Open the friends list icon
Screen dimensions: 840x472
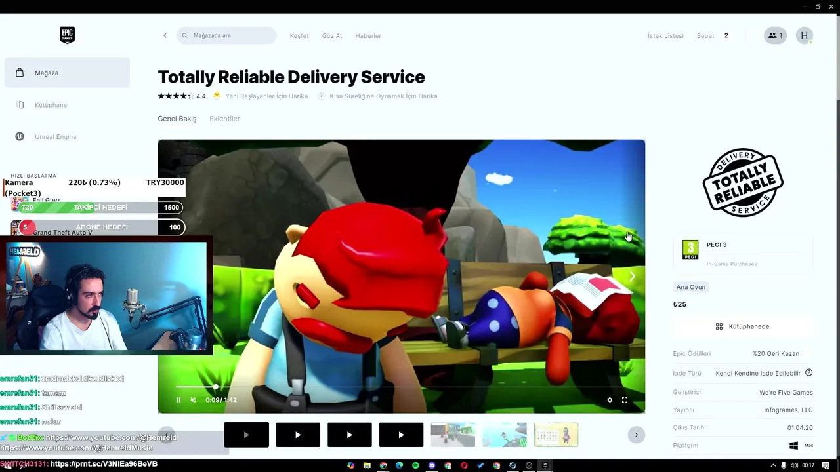point(775,35)
